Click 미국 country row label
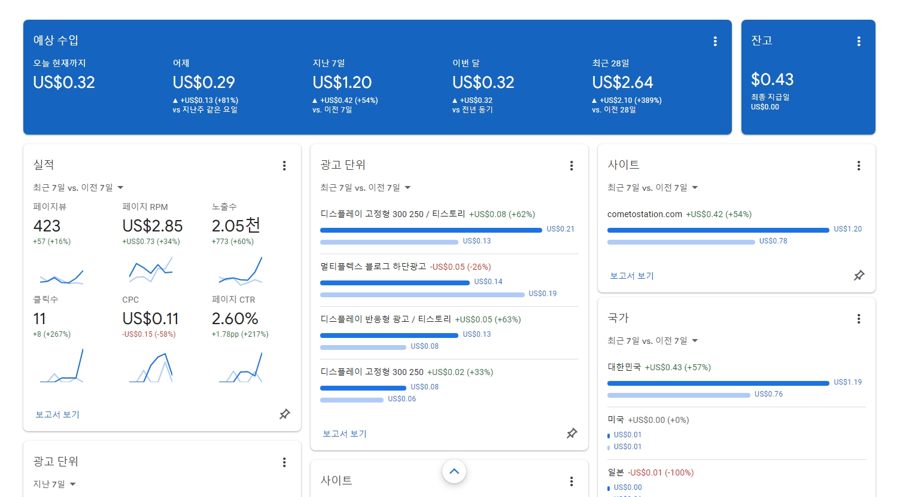 (x=616, y=420)
